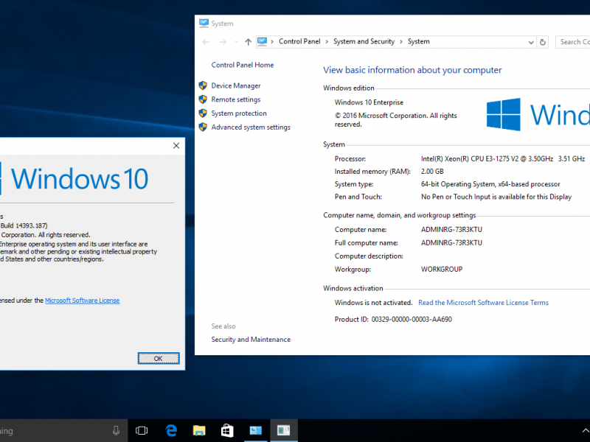Screen dimensions: 590x442
Task: Click OK in the About Windows dialog
Action: 159,359
